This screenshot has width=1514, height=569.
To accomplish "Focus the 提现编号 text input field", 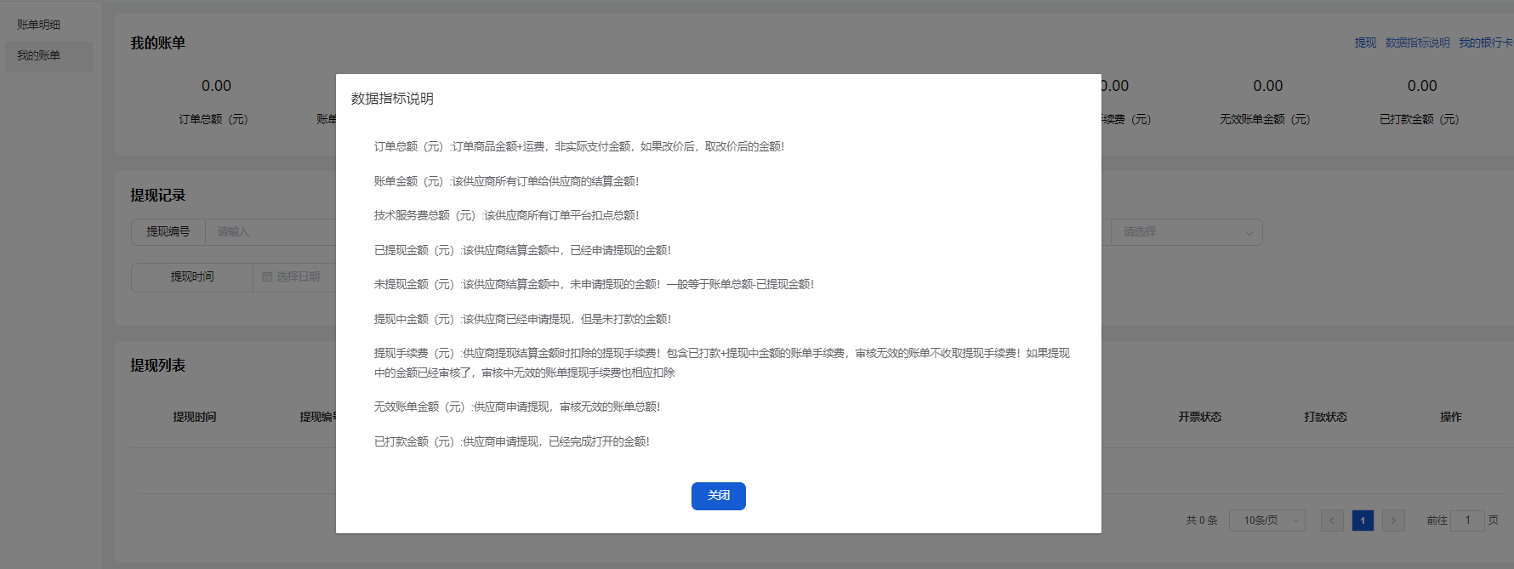I will click(x=272, y=232).
